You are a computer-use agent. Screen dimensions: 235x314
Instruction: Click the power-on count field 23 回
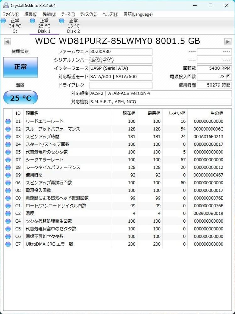(214, 77)
